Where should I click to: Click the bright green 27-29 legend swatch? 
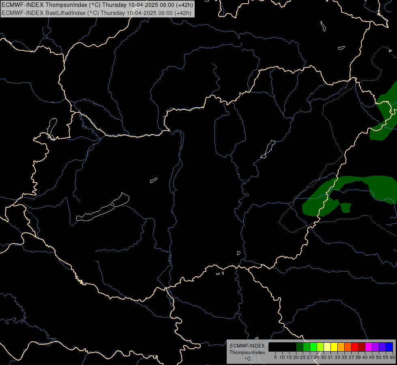click(x=313, y=347)
